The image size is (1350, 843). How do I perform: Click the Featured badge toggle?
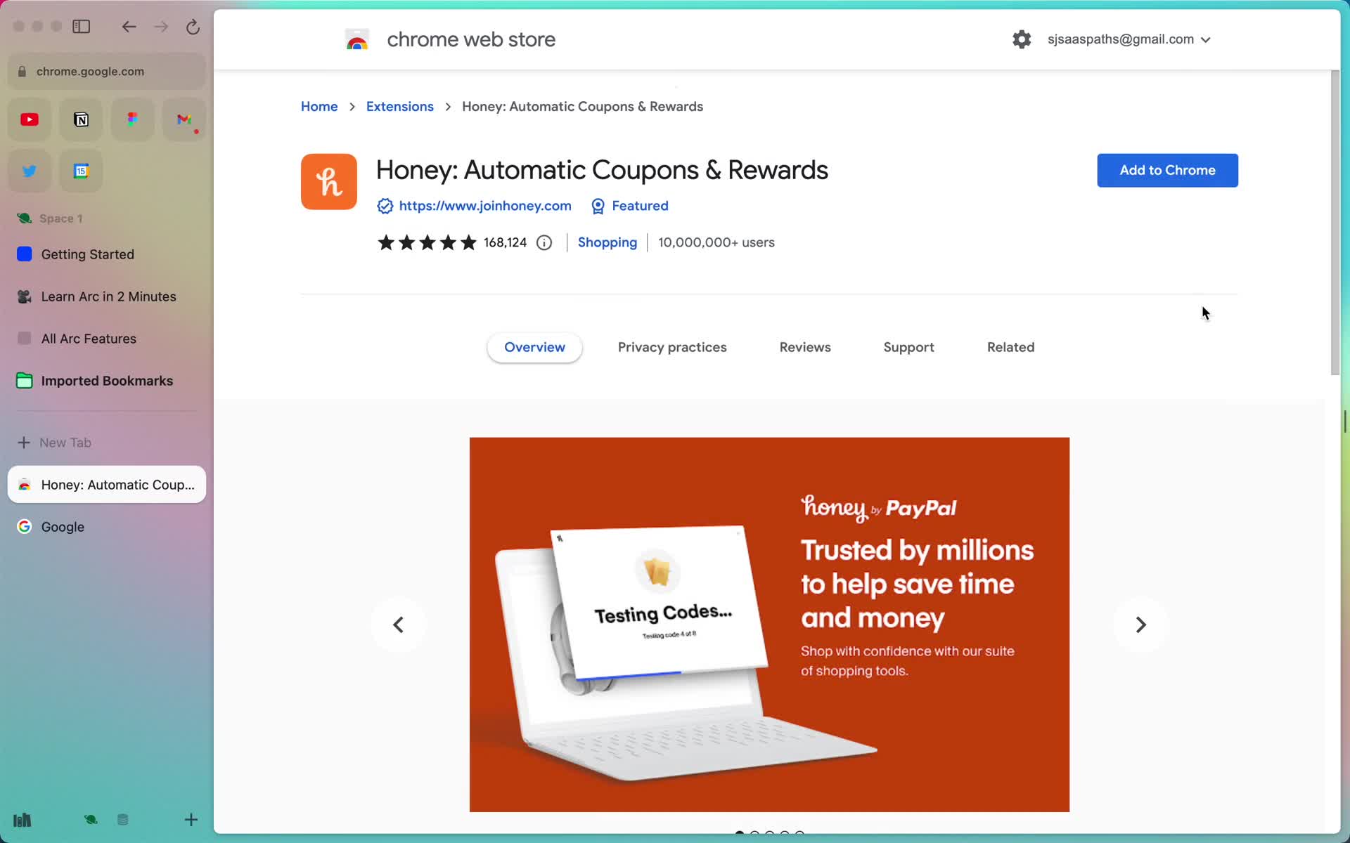630,205
